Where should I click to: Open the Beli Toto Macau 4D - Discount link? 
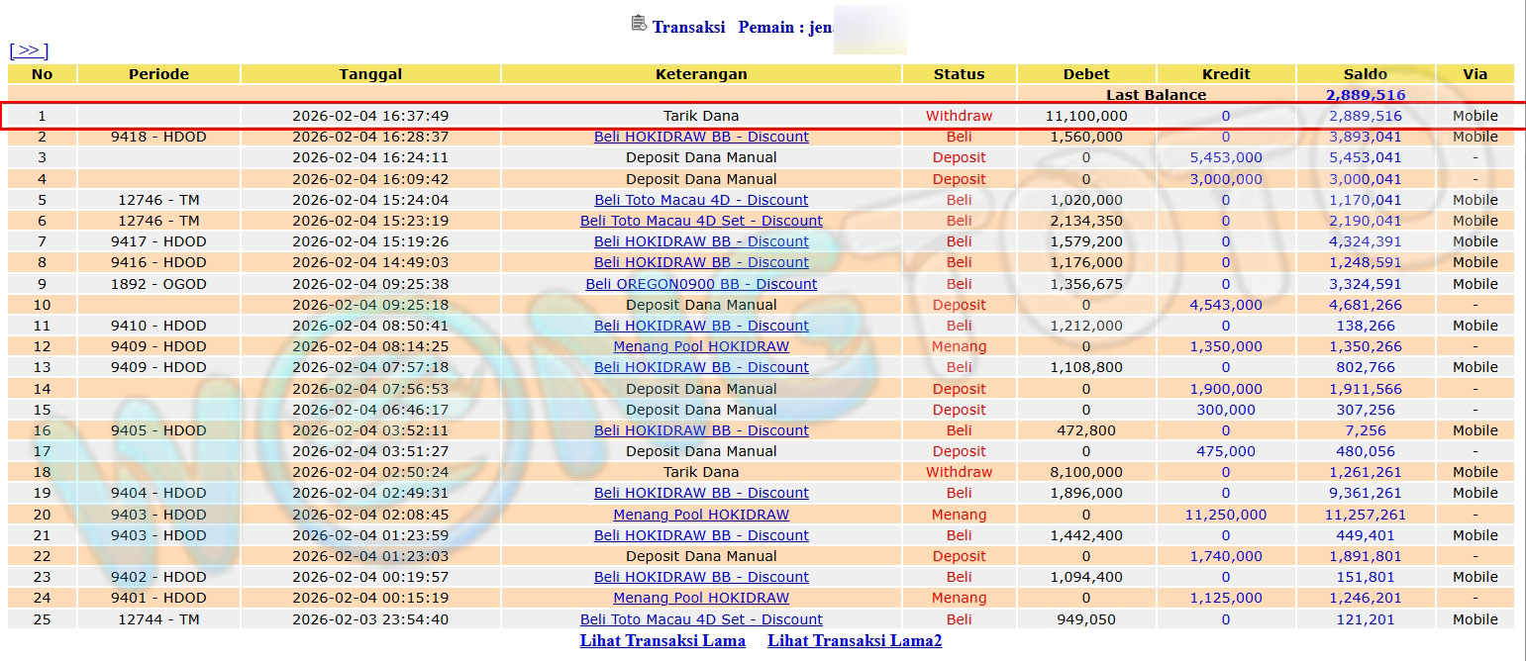701,200
